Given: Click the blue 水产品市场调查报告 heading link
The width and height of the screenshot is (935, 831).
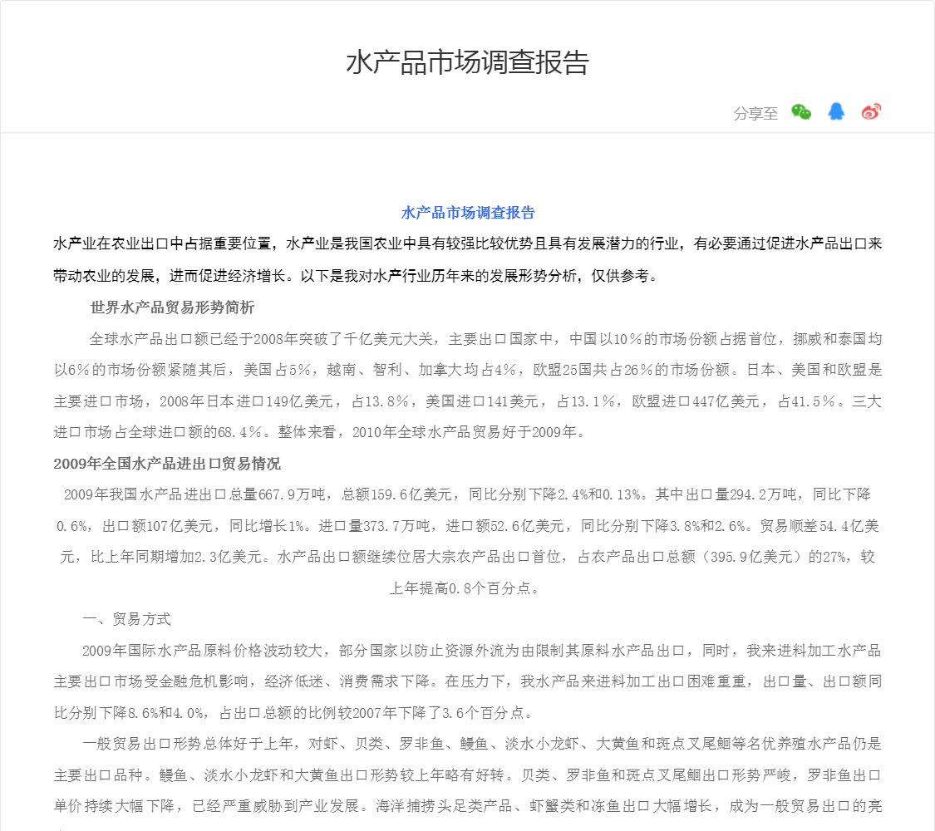Looking at the screenshot, I should pyautogui.click(x=467, y=213).
